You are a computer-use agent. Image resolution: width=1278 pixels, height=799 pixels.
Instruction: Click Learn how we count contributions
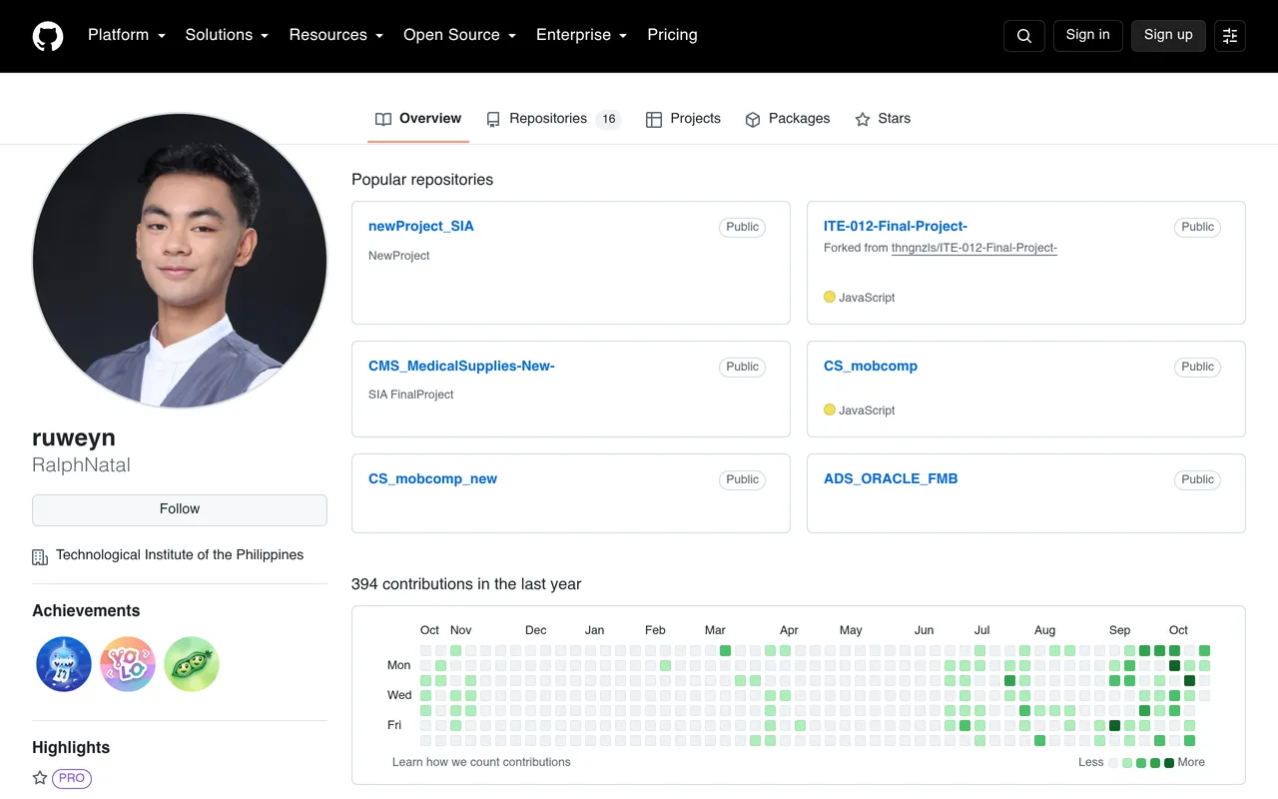pyautogui.click(x=481, y=762)
